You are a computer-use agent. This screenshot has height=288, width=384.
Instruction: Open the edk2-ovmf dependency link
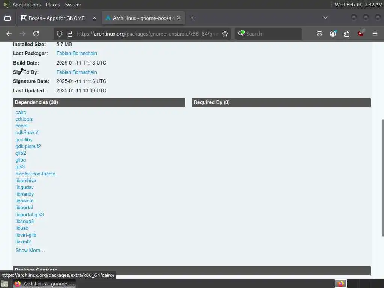(27, 132)
